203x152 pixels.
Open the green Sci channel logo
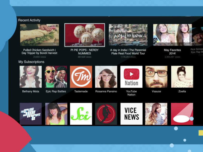click(x=81, y=114)
